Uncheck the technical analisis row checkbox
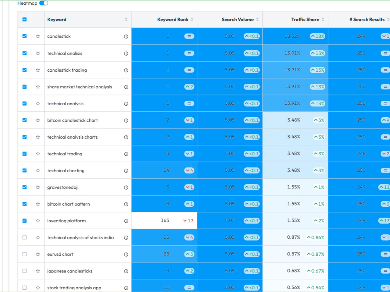Viewport: 390px width, 292px height. click(x=24, y=53)
